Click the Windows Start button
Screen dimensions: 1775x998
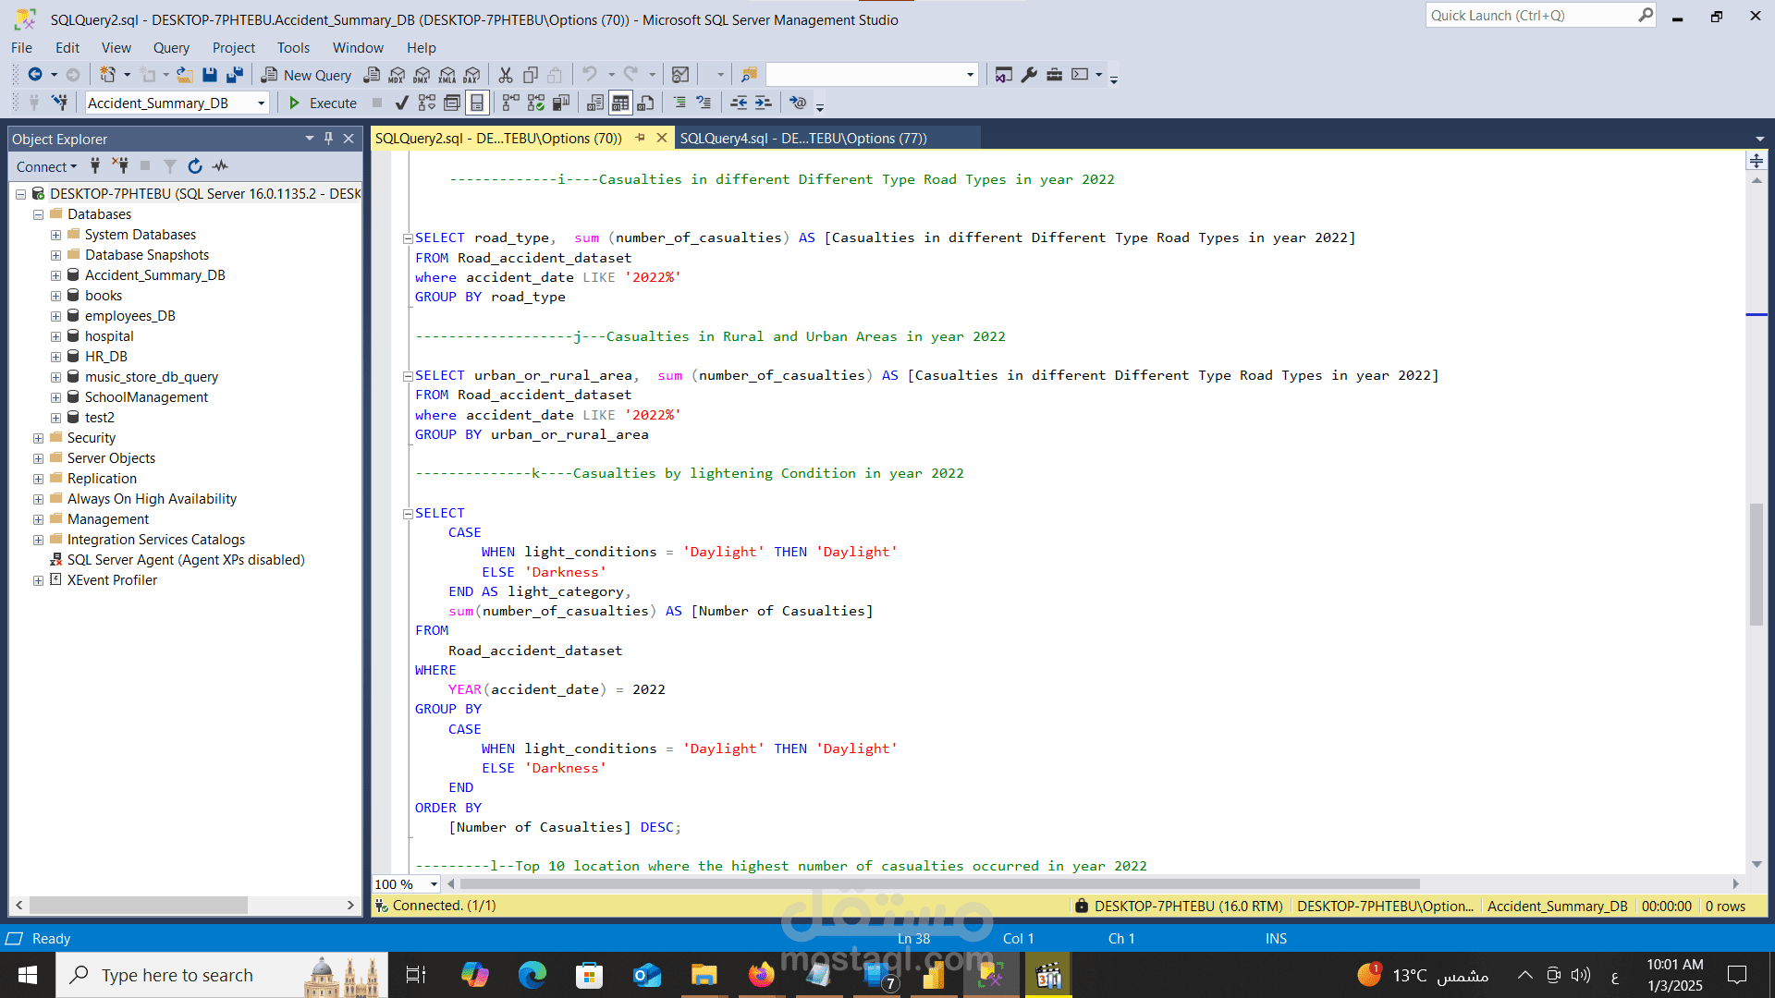pyautogui.click(x=27, y=975)
